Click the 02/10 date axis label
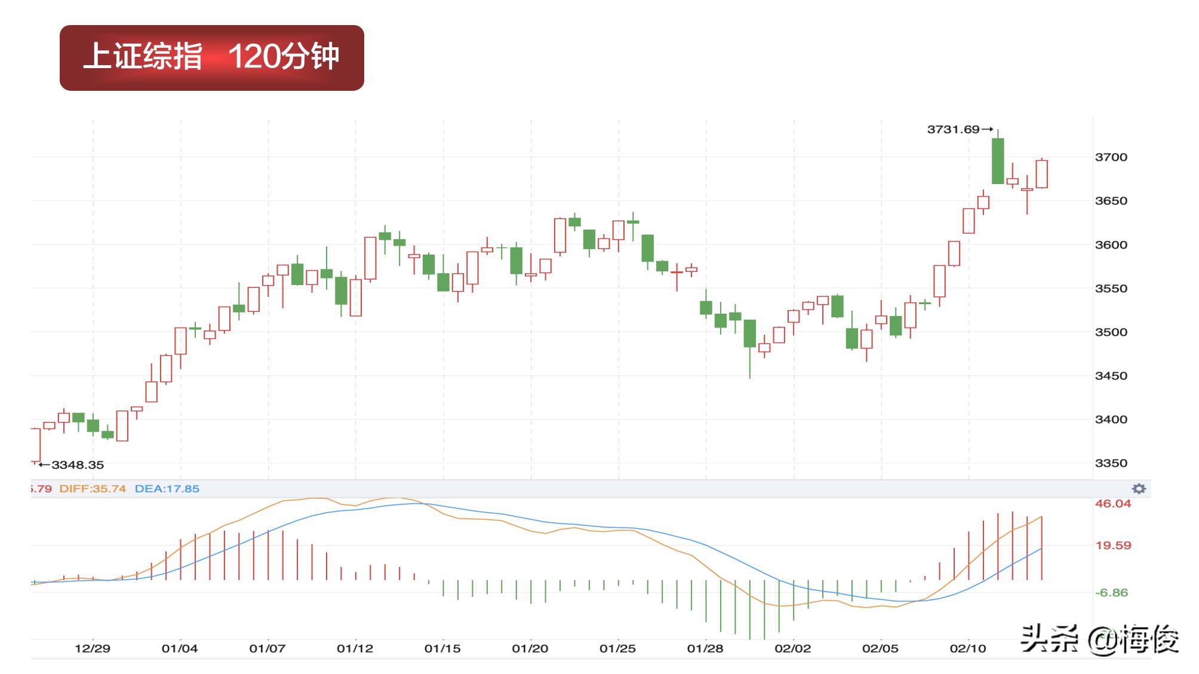Viewport: 1199px width, 674px height. point(968,648)
